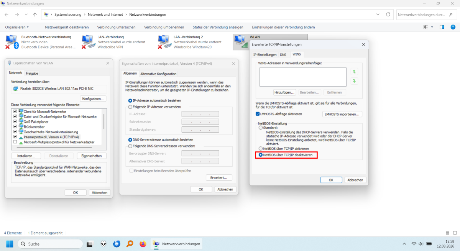Choose NetBIOS über TCP/IP aktivieren
Viewport: 460px width, 251px height.
(261, 148)
